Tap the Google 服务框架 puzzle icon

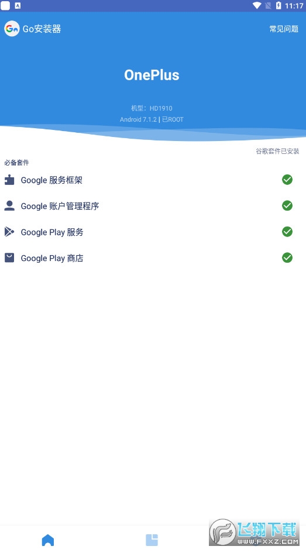(x=9, y=180)
